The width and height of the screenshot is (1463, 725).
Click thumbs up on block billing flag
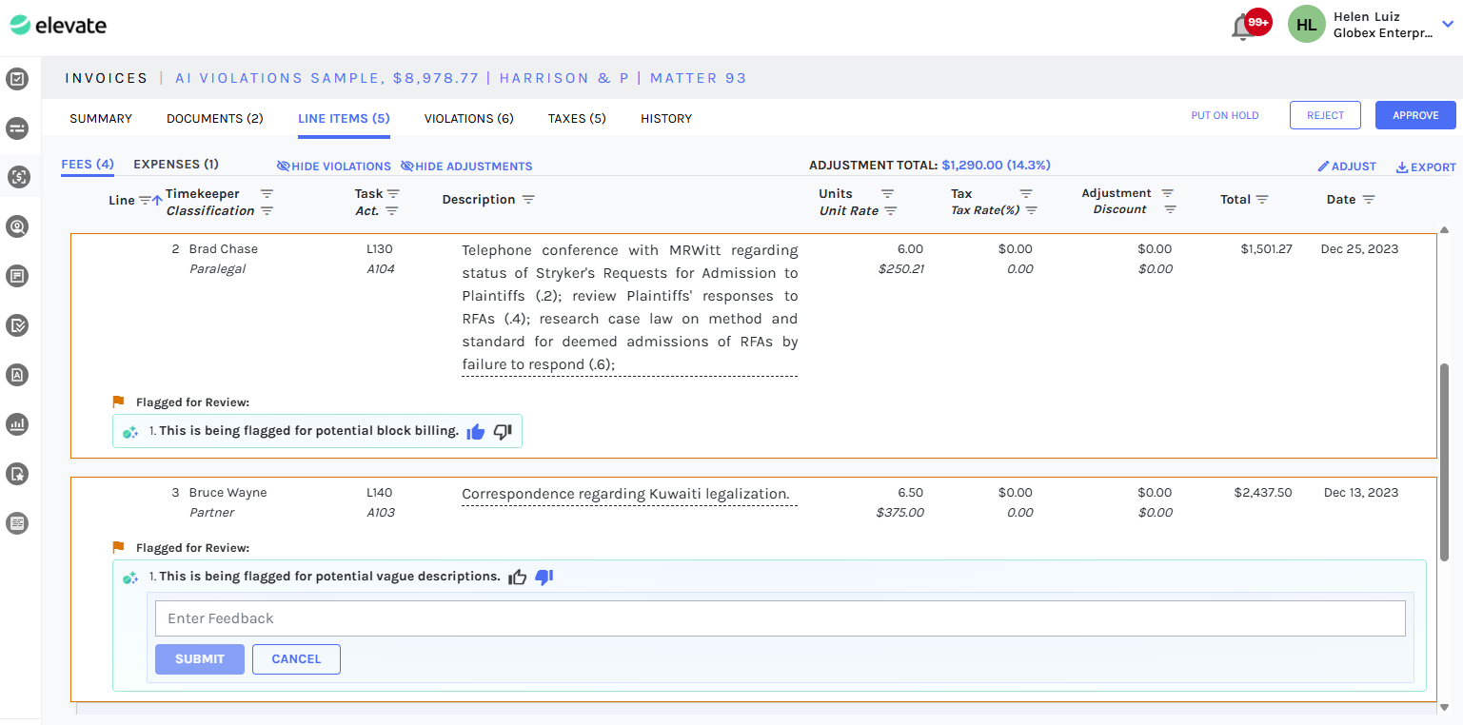(476, 431)
